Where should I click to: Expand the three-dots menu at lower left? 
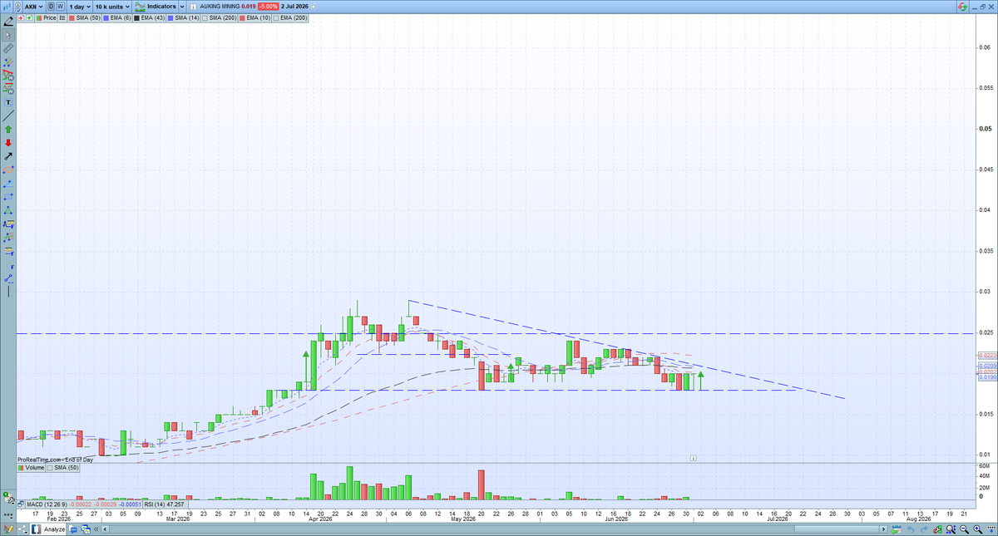tap(8, 515)
